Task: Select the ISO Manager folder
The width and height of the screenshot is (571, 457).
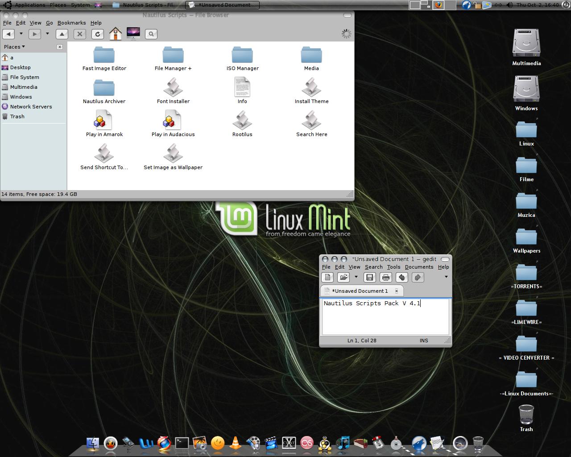Action: click(x=242, y=58)
